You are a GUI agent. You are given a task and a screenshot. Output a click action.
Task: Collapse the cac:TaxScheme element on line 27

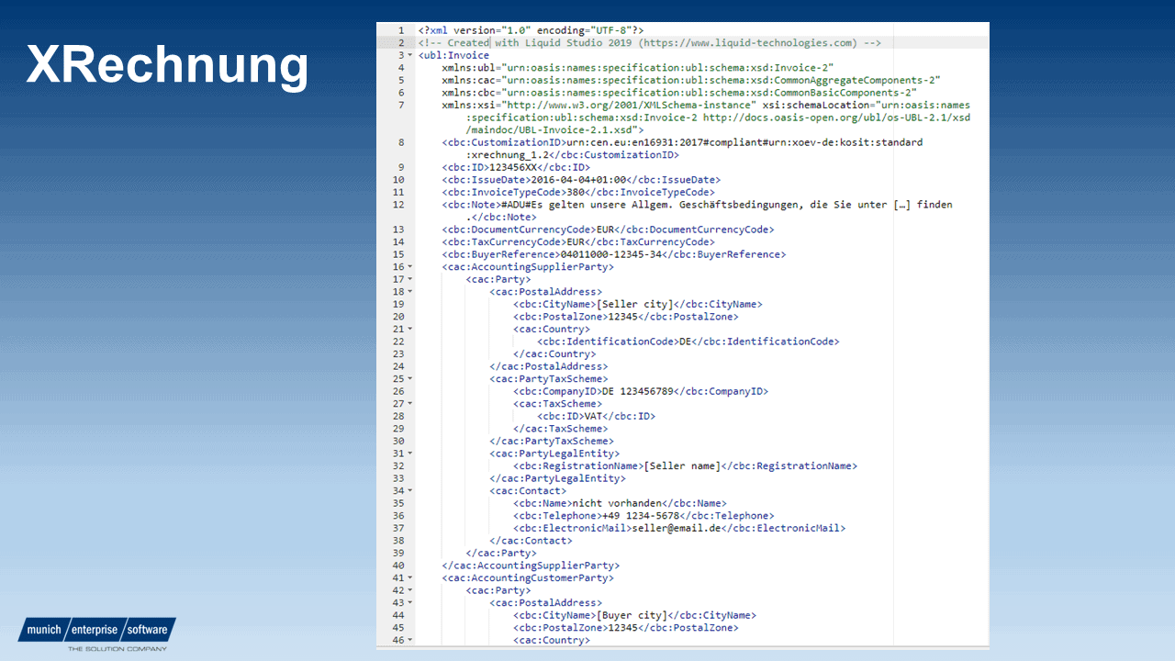409,404
